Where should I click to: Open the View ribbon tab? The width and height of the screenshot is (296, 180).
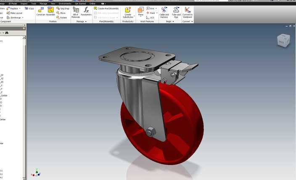[53, 4]
